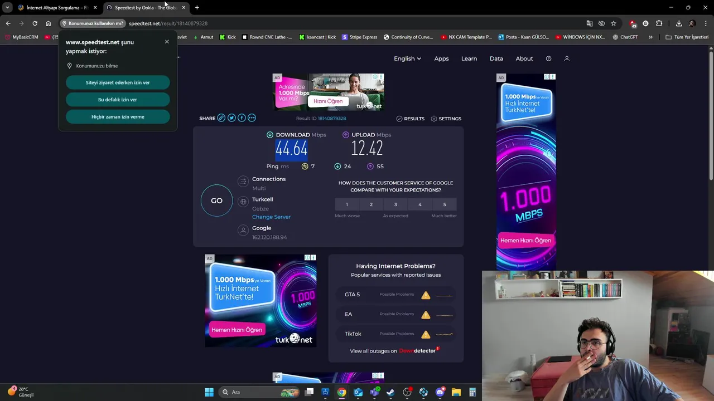This screenshot has width=714, height=401.
Task: Rate customer service 2
Action: point(371,204)
